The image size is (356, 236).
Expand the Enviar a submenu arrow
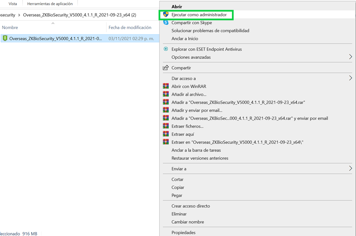[350, 169]
